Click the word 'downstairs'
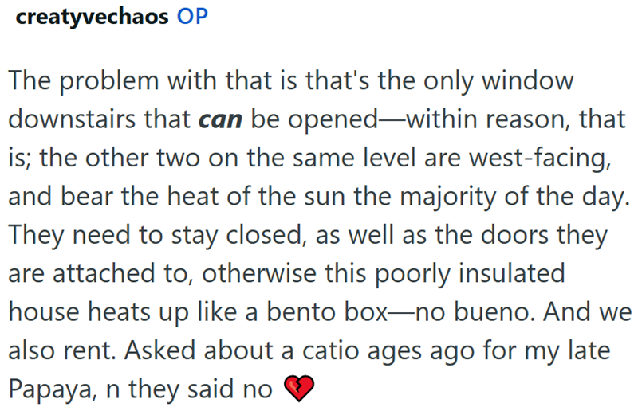Screen dimensions: 638x411 click(x=72, y=119)
